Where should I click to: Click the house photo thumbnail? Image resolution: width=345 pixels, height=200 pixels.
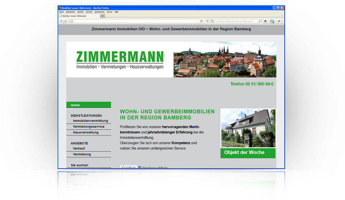click(x=248, y=128)
